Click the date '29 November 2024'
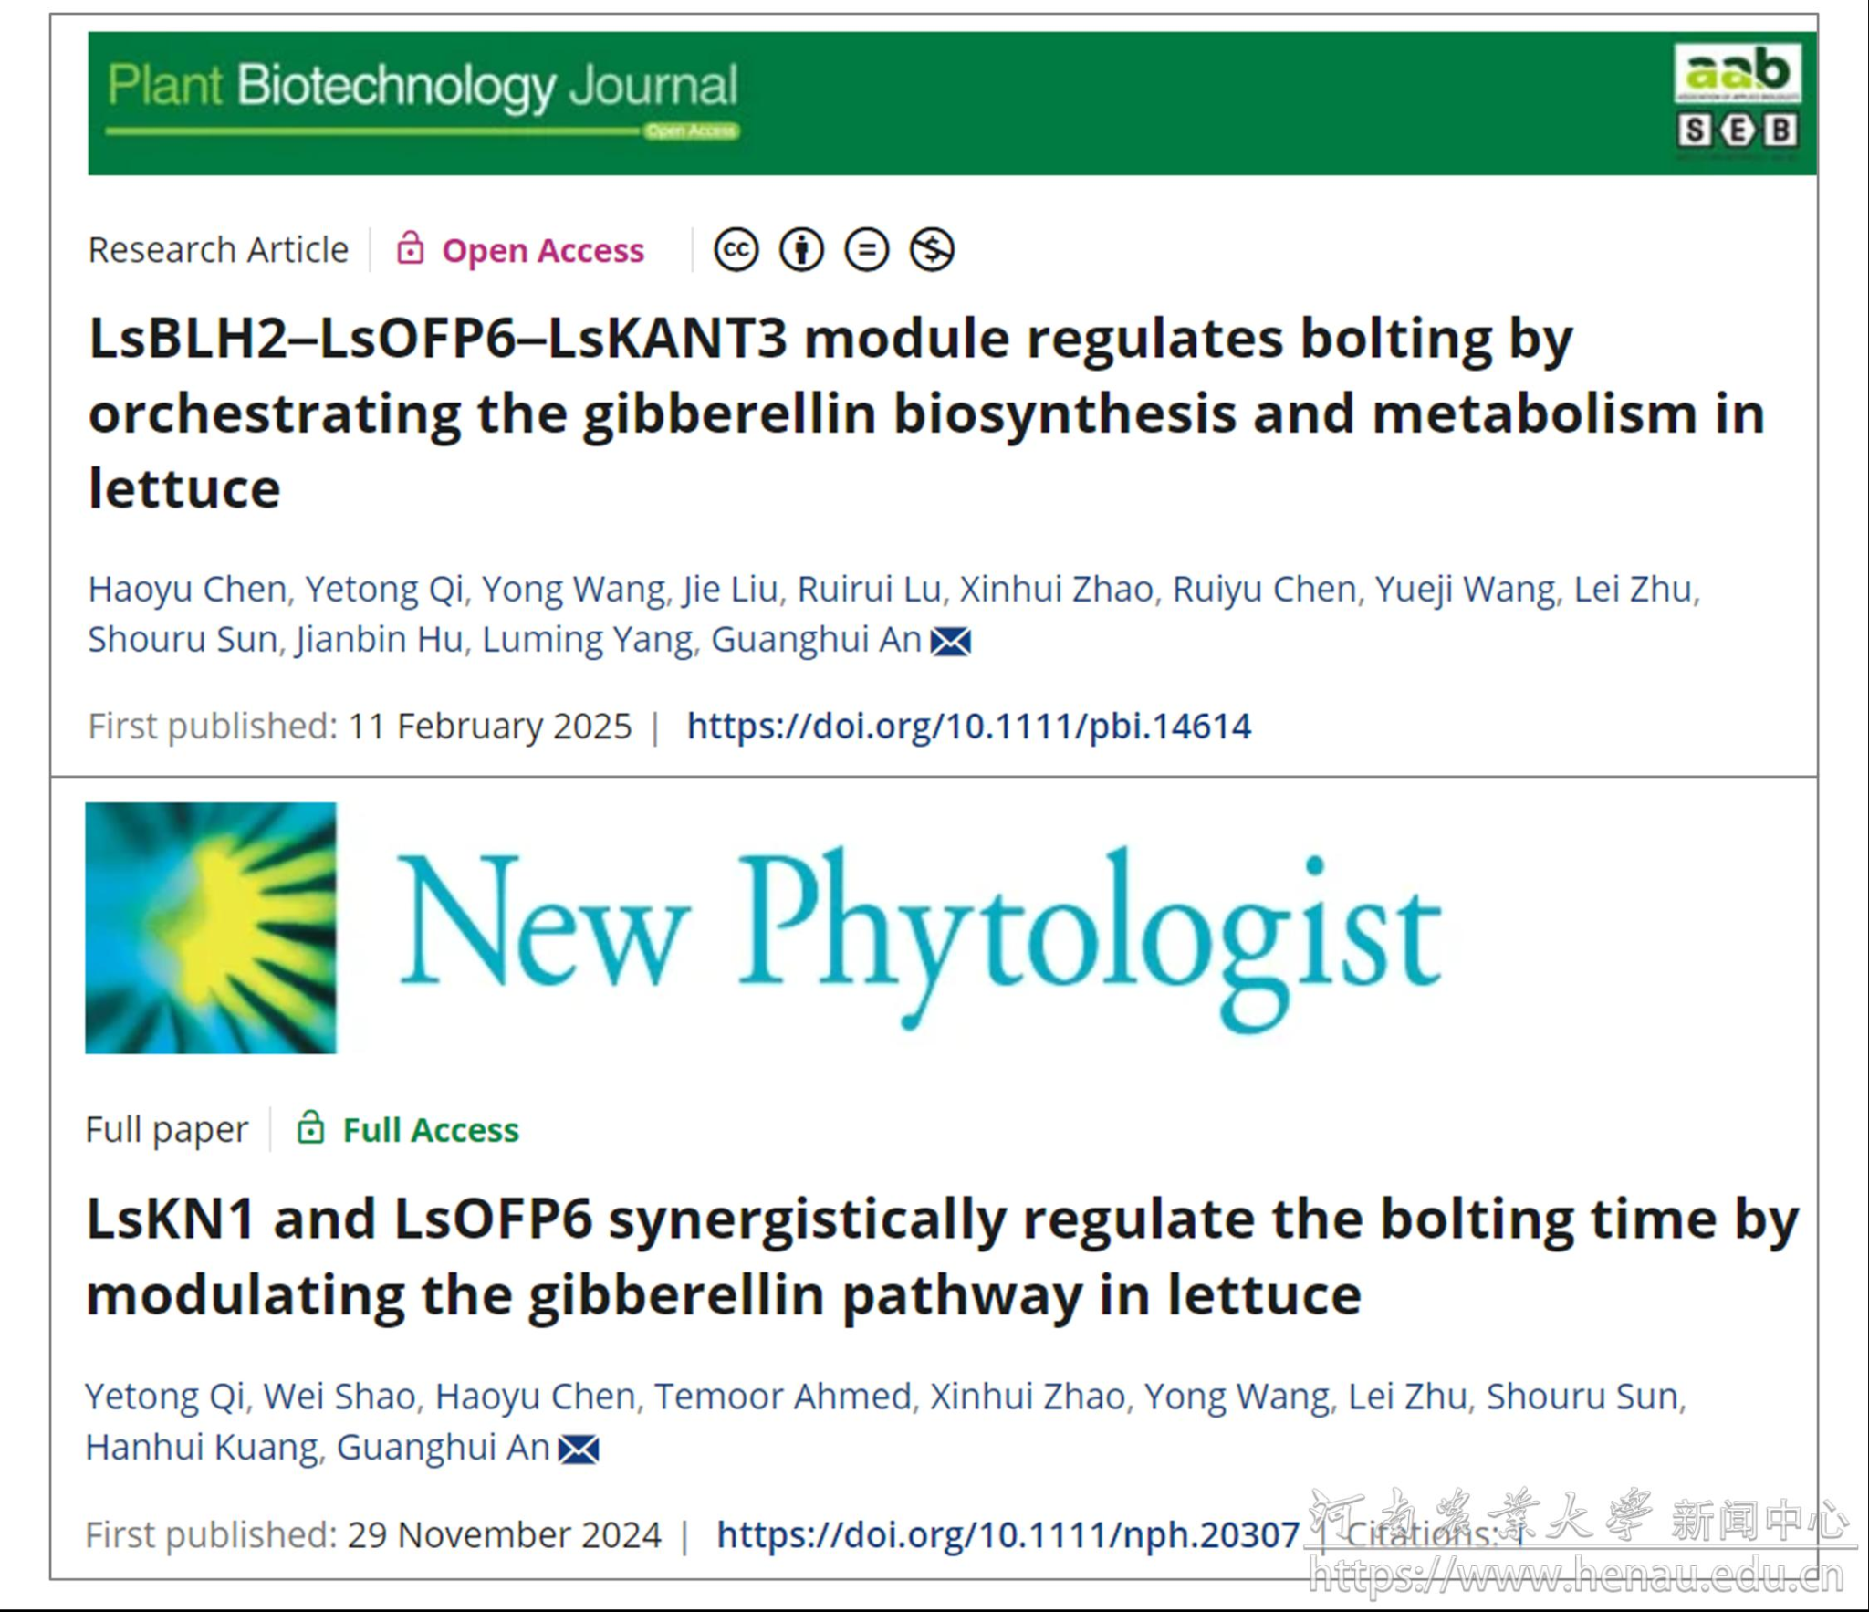Image resolution: width=1869 pixels, height=1612 pixels. [504, 1534]
